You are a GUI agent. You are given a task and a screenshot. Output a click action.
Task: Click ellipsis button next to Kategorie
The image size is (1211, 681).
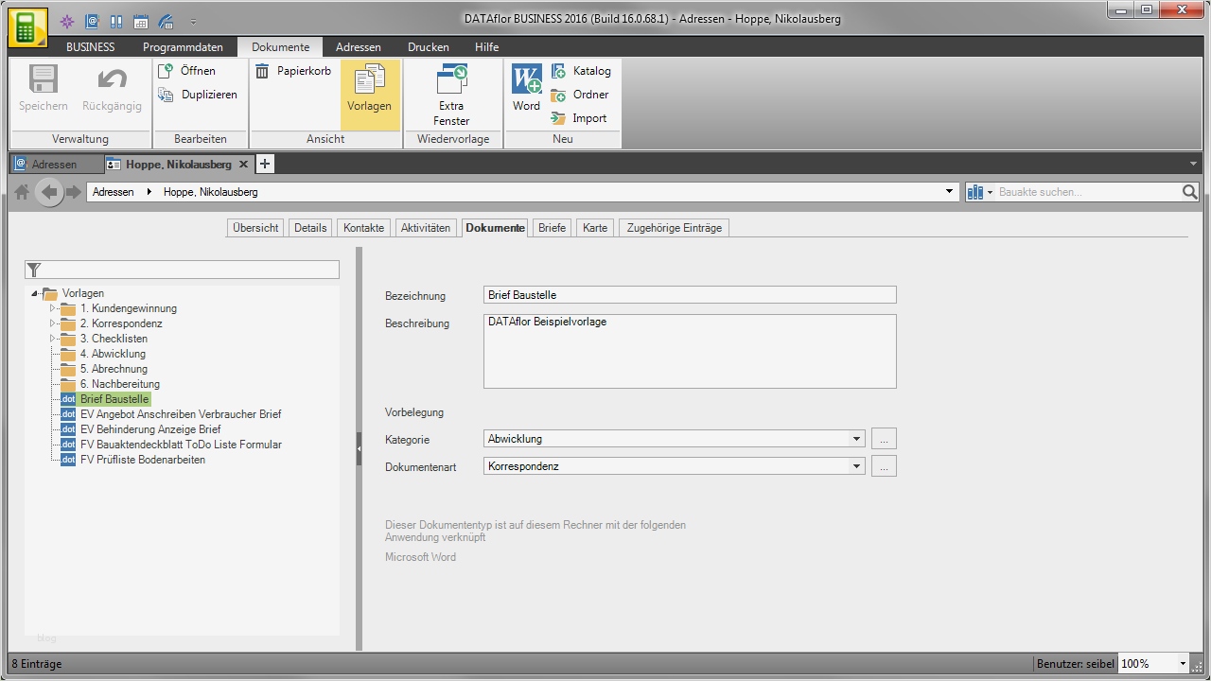[884, 439]
